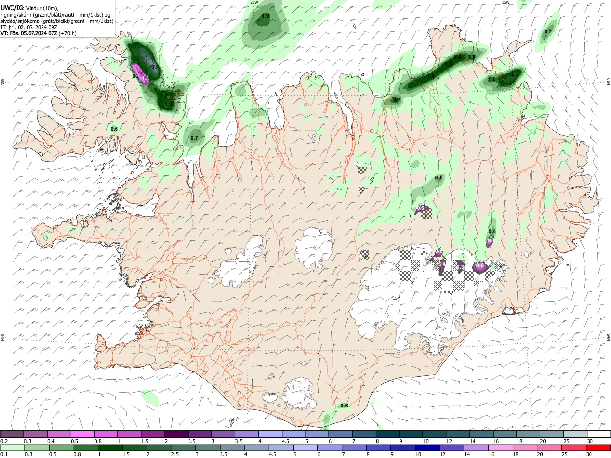Image resolution: width=611 pixels, height=458 pixels.
Task: Pick the mauve 0.3 snow legend swatch
Action: pos(35,434)
